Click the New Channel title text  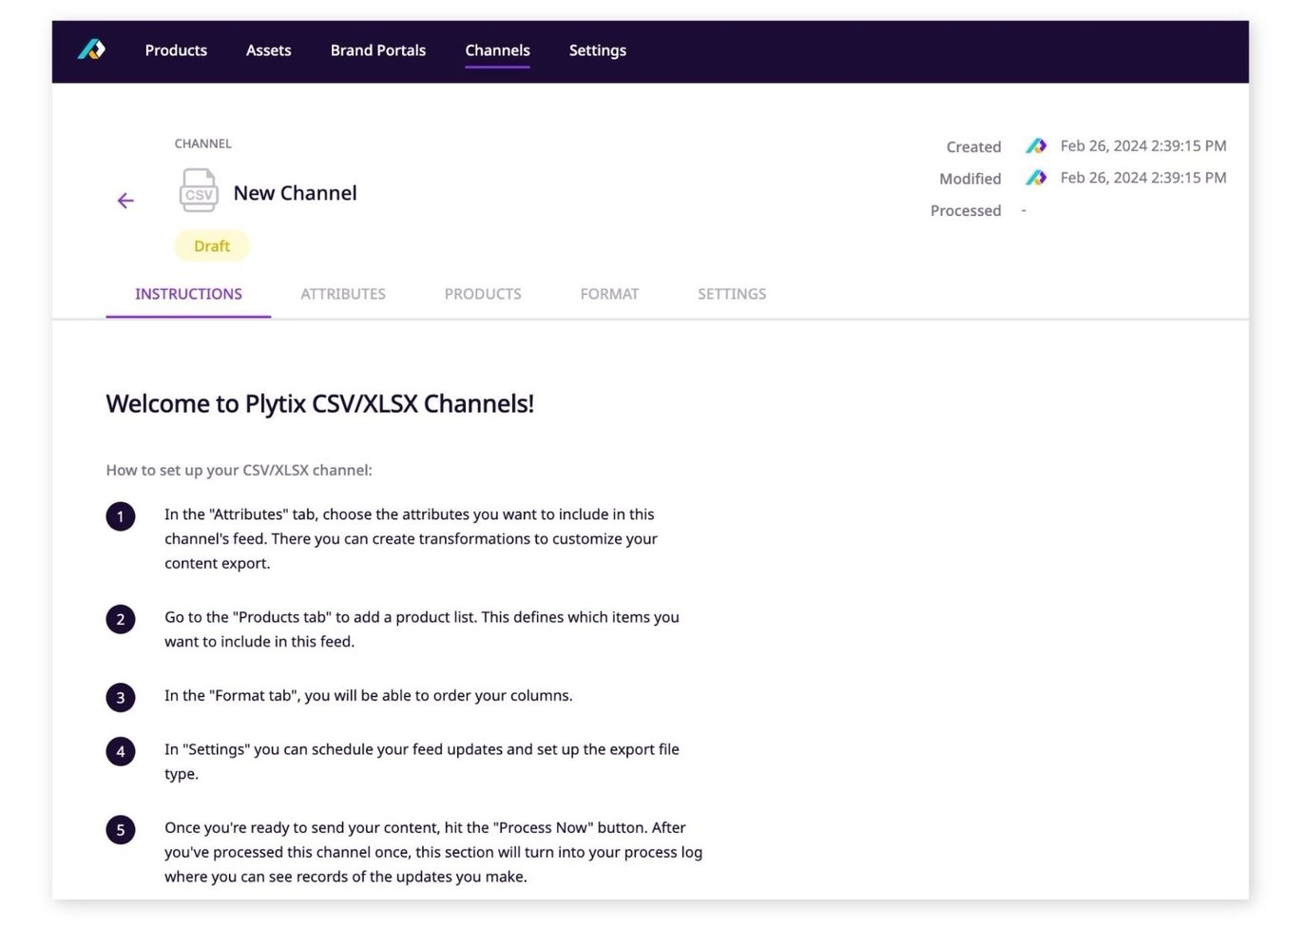295,193
